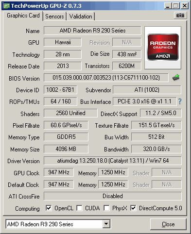Toggle the PhysX checkbox

point(106,208)
